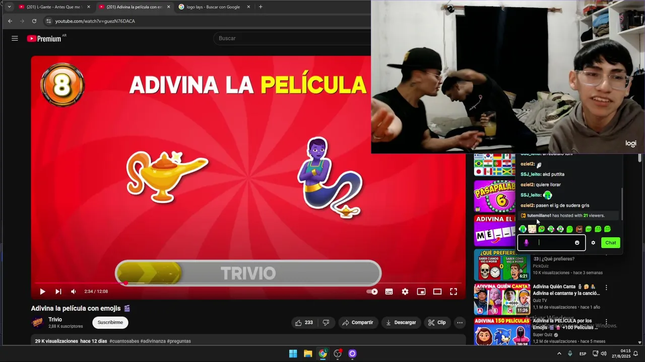This screenshot has height=362, width=645.
Task: Open Adivina Quién Canta video title
Action: pos(566,290)
